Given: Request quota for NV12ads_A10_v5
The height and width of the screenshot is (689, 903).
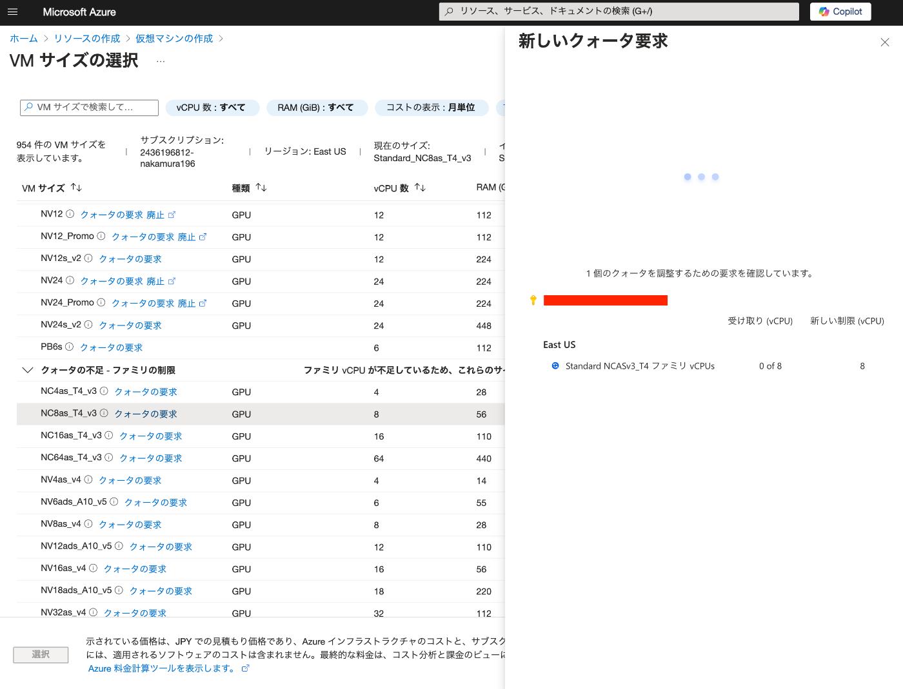Looking at the screenshot, I should pyautogui.click(x=161, y=547).
